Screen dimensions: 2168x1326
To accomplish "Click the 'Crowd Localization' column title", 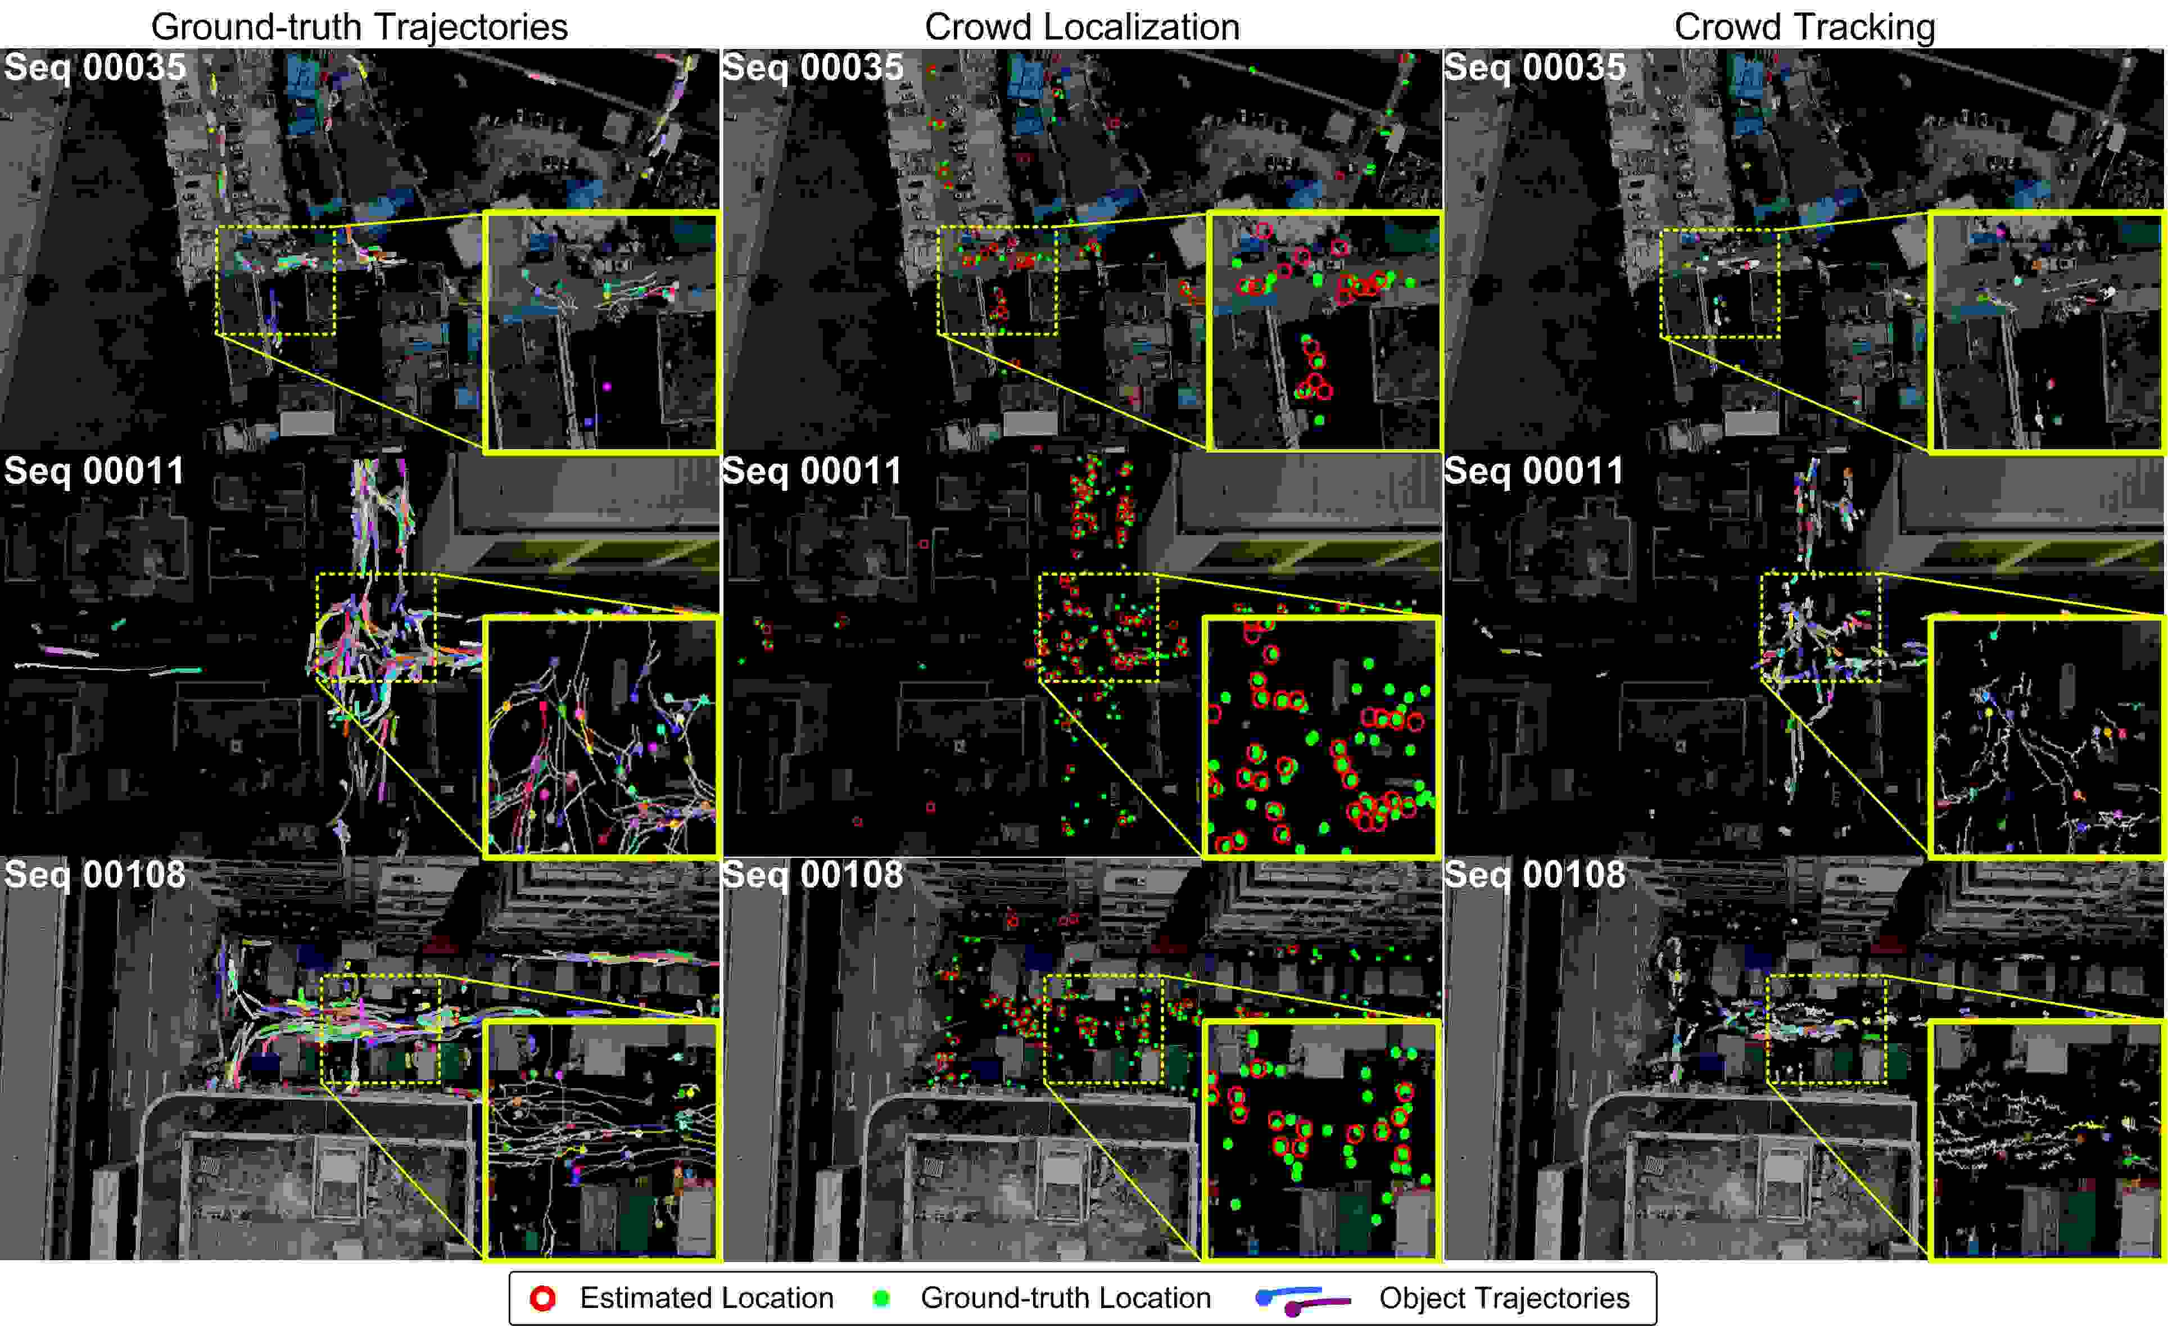I will (x=1082, y=26).
